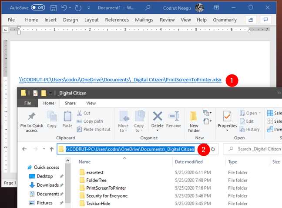The width and height of the screenshot is (282, 208).
Task: Click the Save icon in Word title bar
Action: (x=53, y=8)
